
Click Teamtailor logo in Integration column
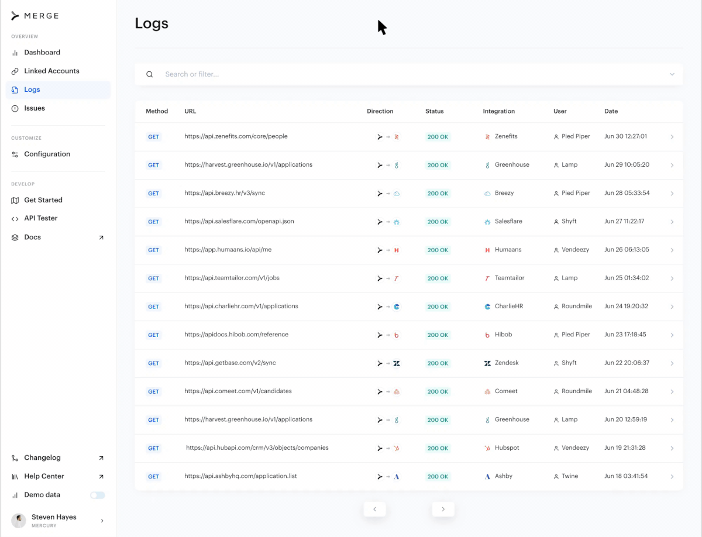487,278
